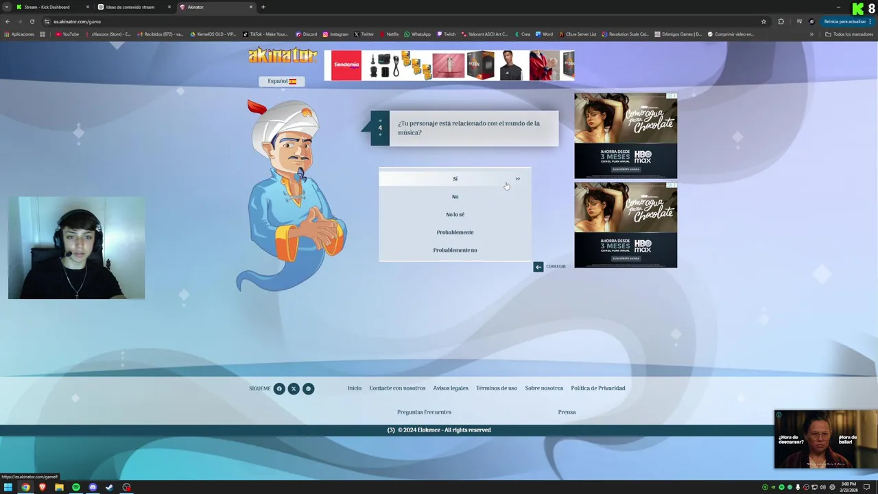Screen dimensions: 878x494
Task: Open the Word bookmark
Action: pyautogui.click(x=544, y=34)
